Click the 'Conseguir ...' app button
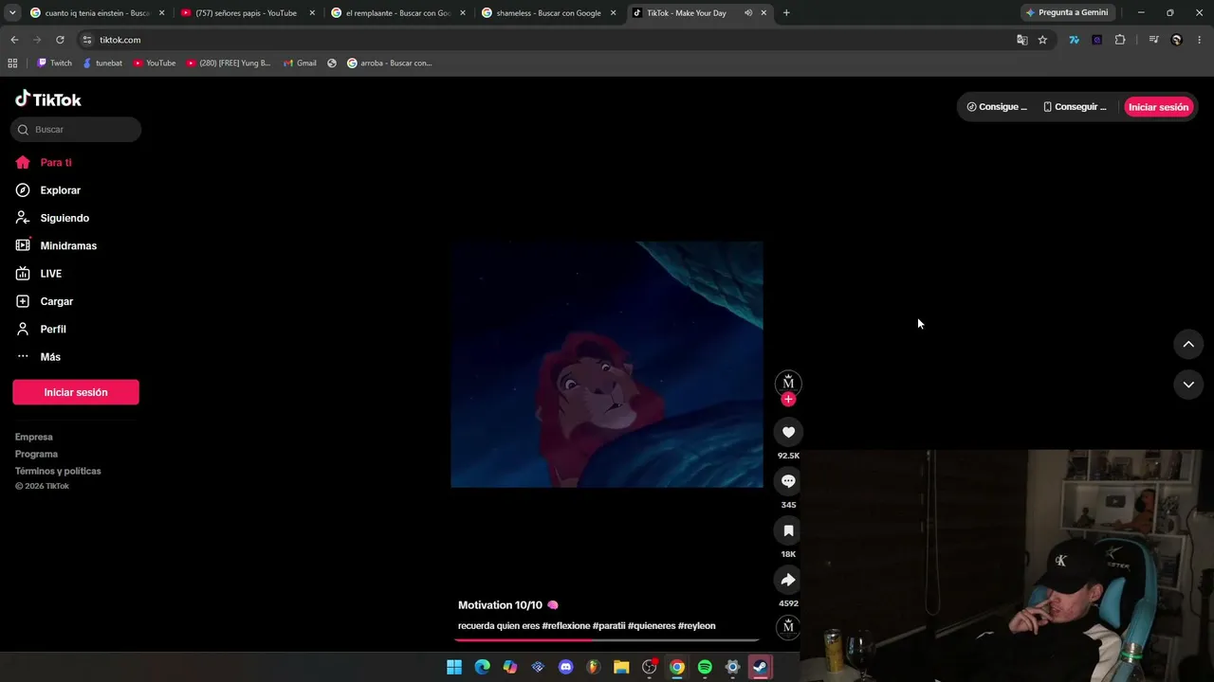Image resolution: width=1214 pixels, height=682 pixels. point(1075,107)
